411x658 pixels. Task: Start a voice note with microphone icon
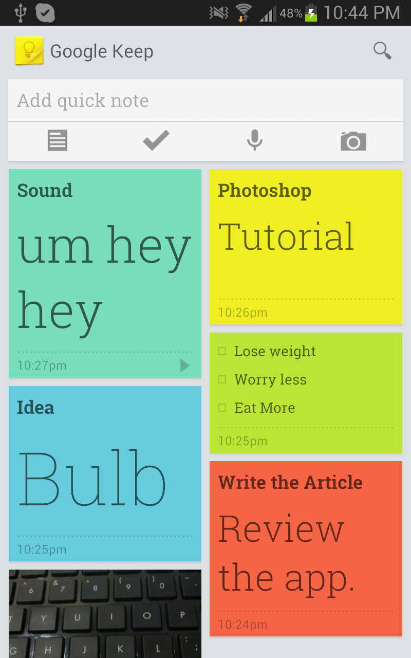tap(255, 140)
